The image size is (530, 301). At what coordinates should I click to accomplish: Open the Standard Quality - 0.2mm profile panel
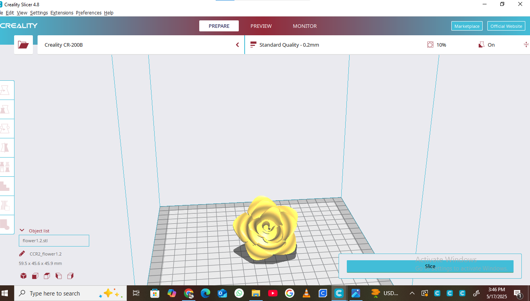289,45
